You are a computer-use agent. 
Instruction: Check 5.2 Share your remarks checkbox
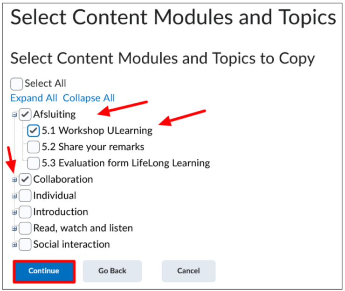pos(34,147)
